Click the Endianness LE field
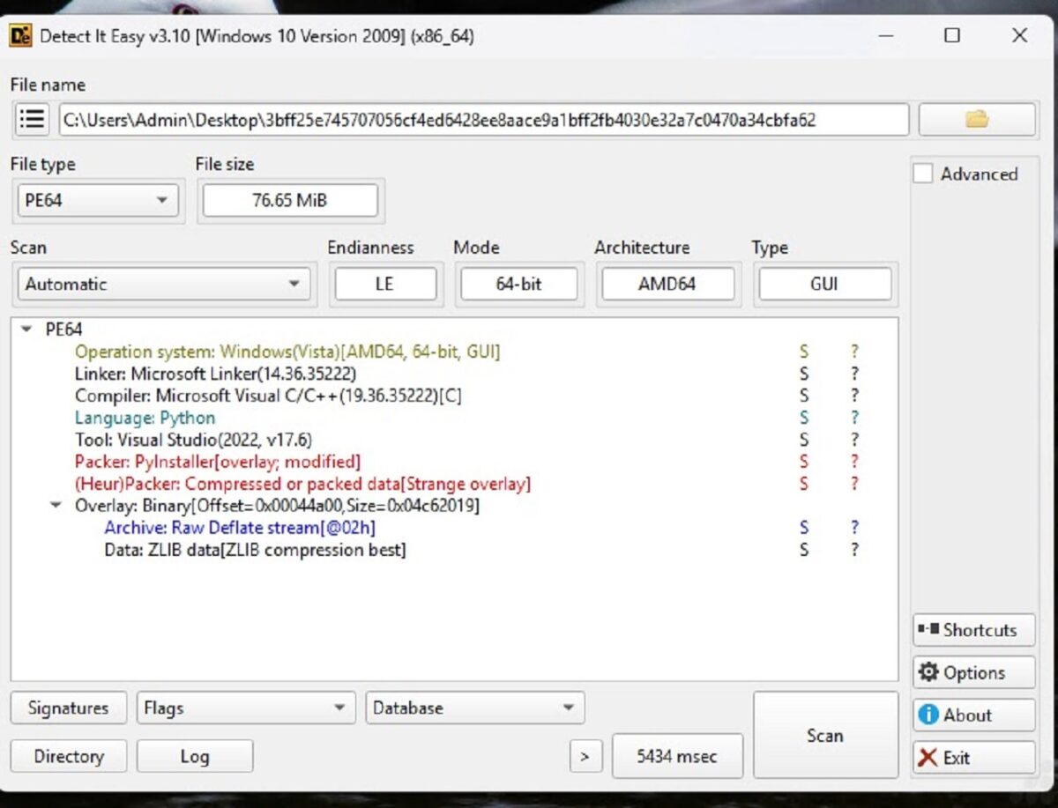 click(385, 284)
